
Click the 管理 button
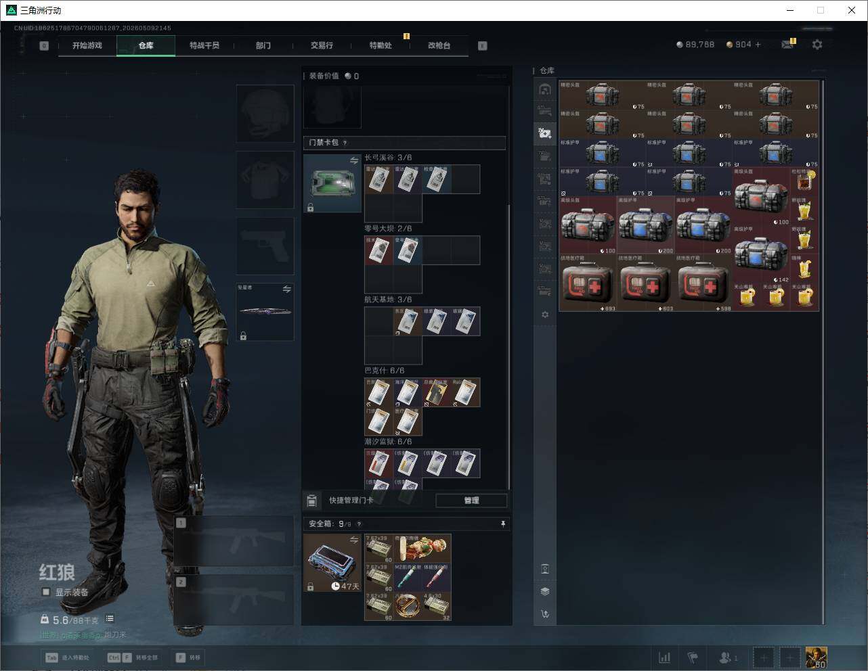click(471, 501)
